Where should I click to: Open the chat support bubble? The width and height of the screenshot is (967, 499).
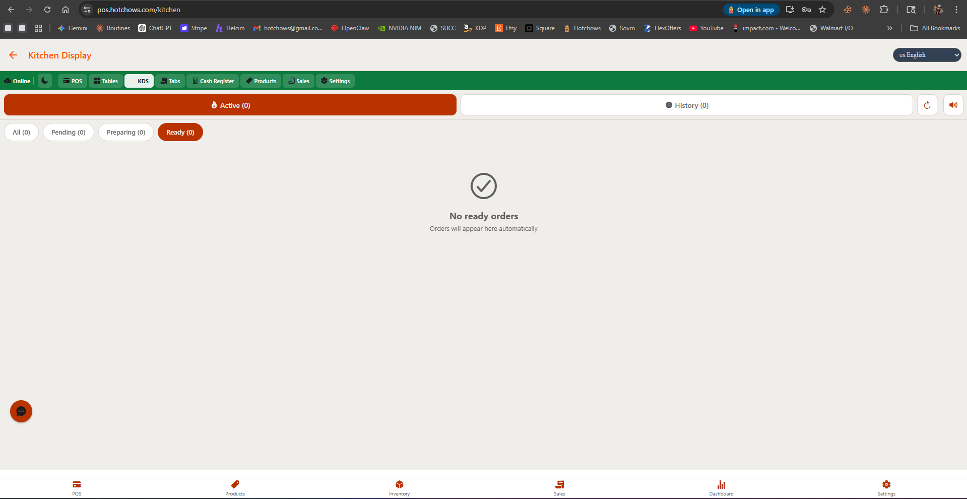pyautogui.click(x=21, y=411)
